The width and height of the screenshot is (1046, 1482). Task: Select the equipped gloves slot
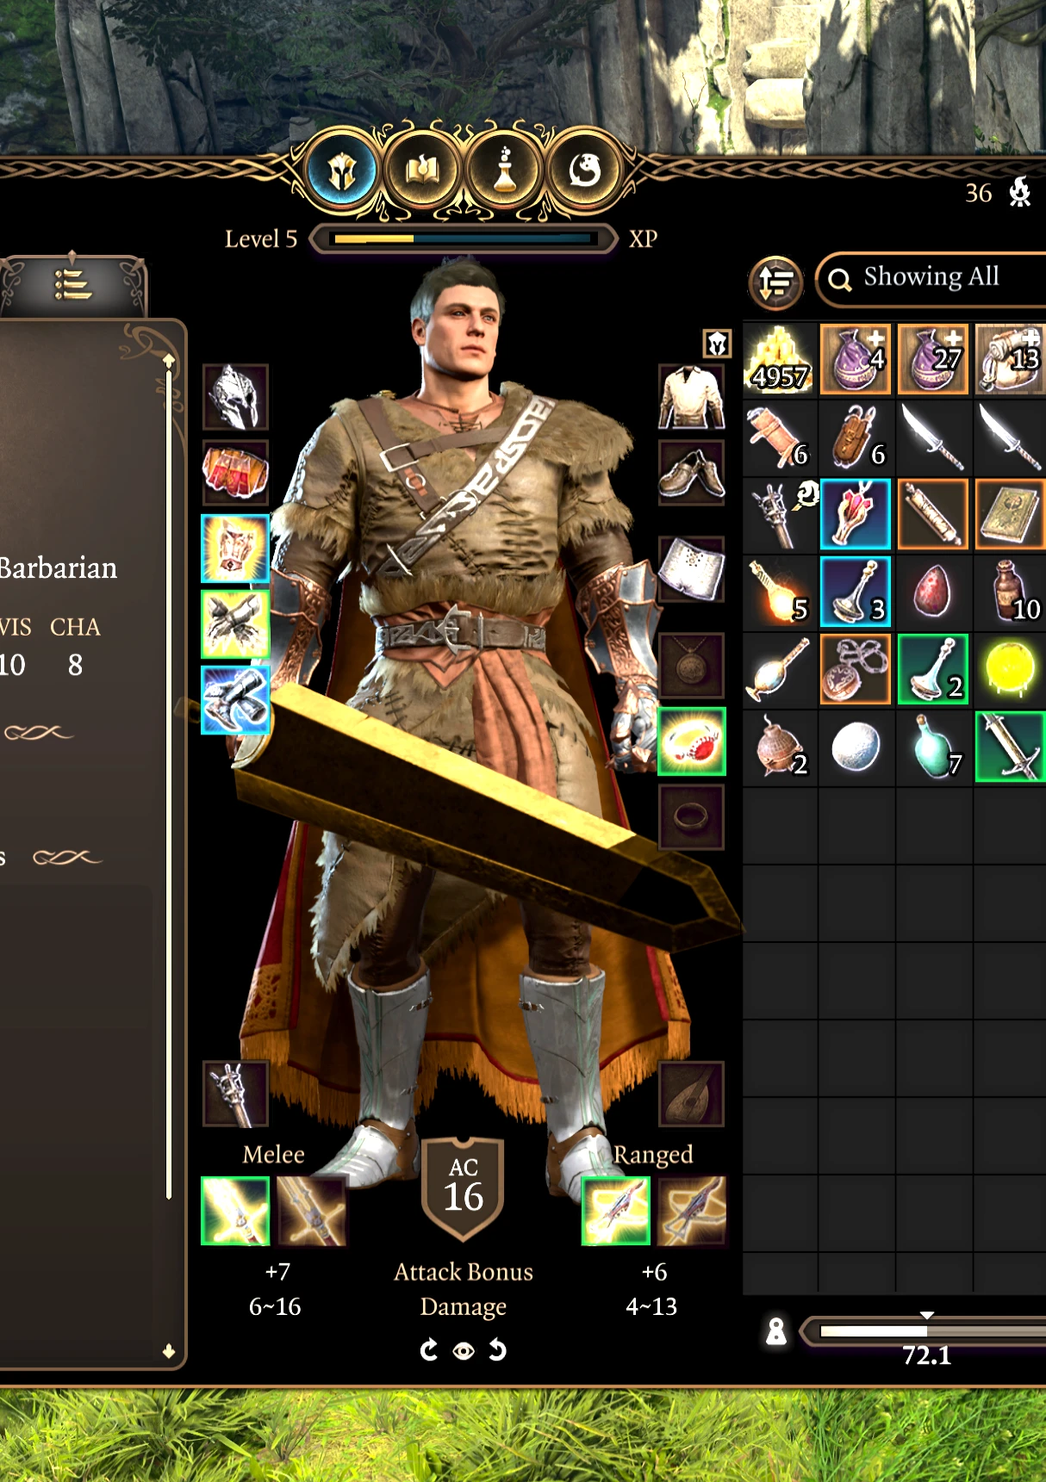235,624
